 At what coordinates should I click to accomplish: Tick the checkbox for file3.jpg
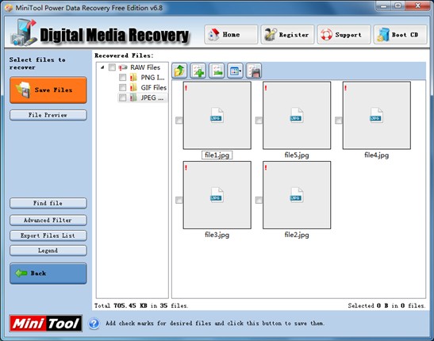coord(179,200)
